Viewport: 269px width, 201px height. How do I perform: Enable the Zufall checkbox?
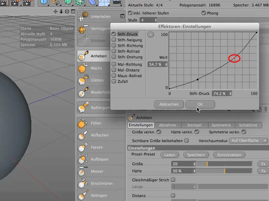114,81
